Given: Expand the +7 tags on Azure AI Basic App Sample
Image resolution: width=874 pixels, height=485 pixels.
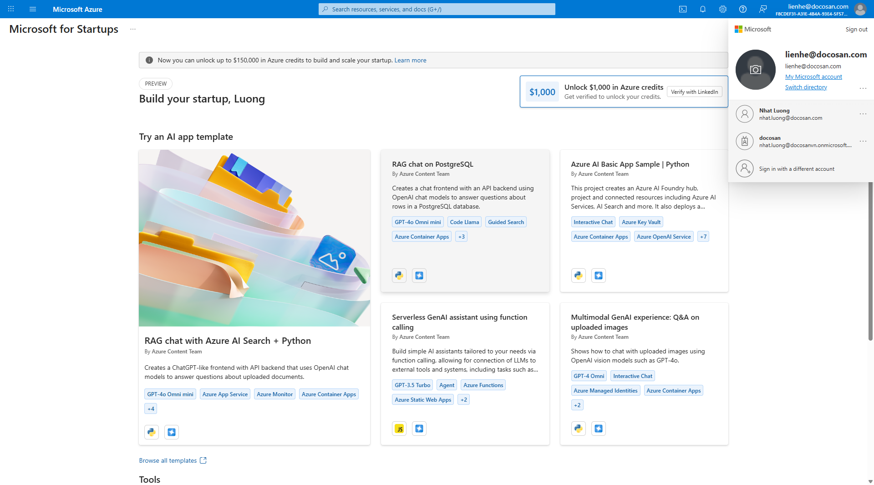Looking at the screenshot, I should 703,237.
